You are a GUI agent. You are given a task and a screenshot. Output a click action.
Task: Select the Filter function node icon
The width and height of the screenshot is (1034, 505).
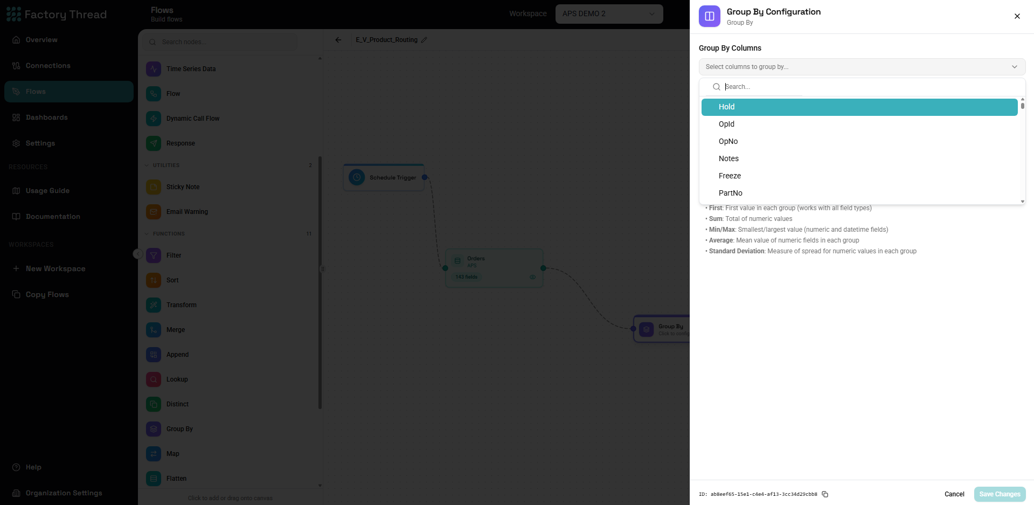click(x=154, y=255)
